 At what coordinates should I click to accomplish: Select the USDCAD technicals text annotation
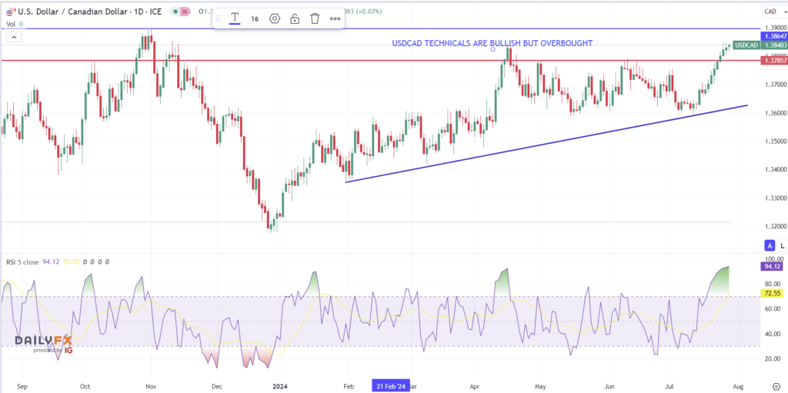(x=492, y=43)
